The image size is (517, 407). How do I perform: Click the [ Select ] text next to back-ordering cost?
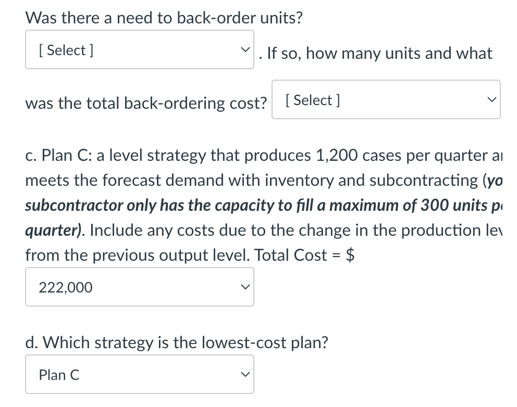(314, 100)
